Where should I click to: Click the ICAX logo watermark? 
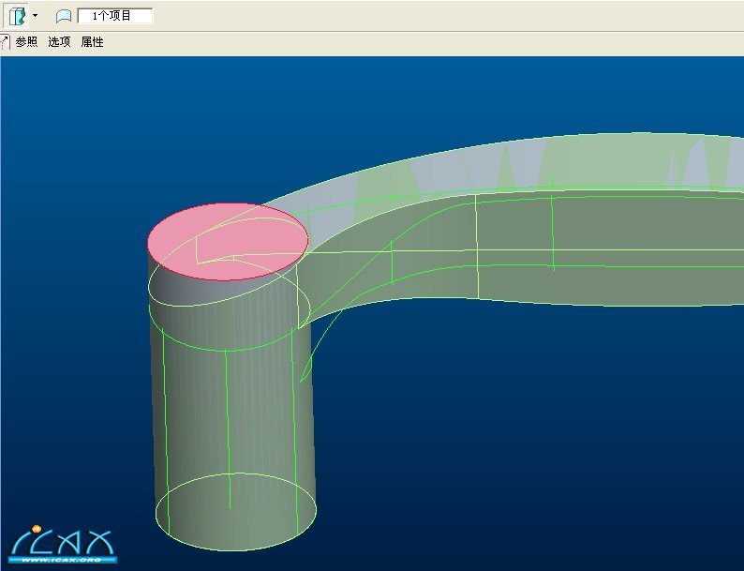click(62, 542)
